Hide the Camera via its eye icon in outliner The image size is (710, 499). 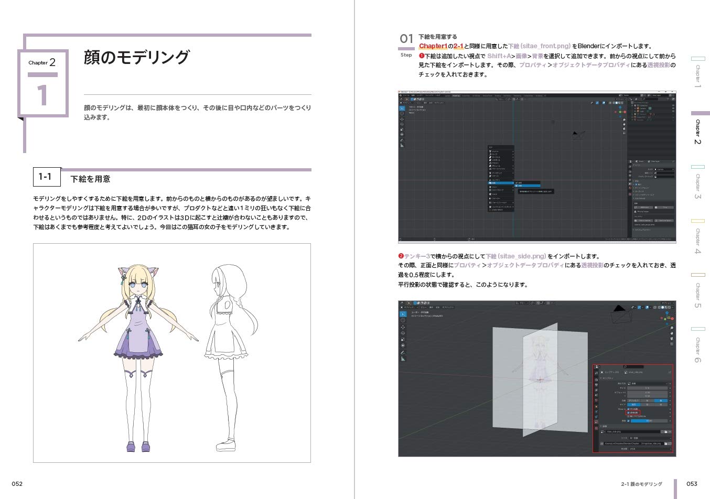(673, 108)
